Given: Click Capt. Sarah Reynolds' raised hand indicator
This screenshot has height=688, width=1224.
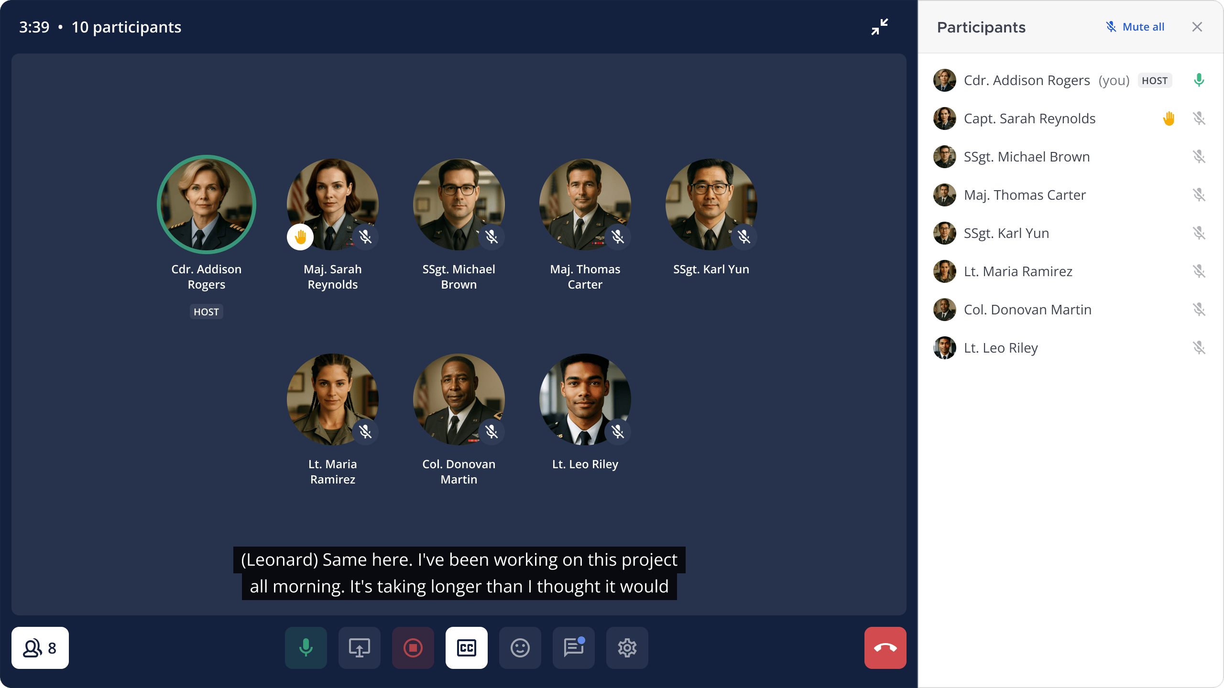Looking at the screenshot, I should tap(1169, 118).
